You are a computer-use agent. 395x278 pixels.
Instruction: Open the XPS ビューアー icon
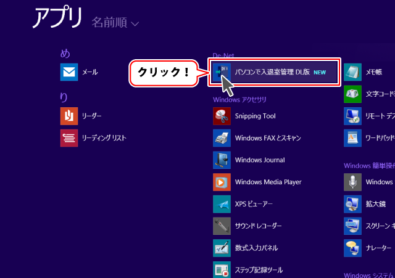222,204
